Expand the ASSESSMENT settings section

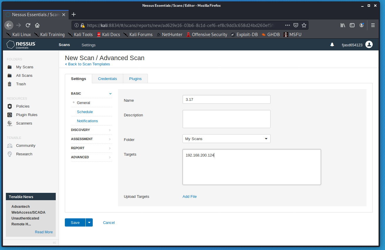[91, 139]
